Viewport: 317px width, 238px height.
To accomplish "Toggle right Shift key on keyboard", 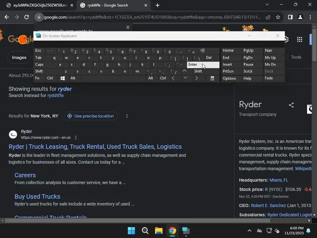I will (x=206, y=71).
